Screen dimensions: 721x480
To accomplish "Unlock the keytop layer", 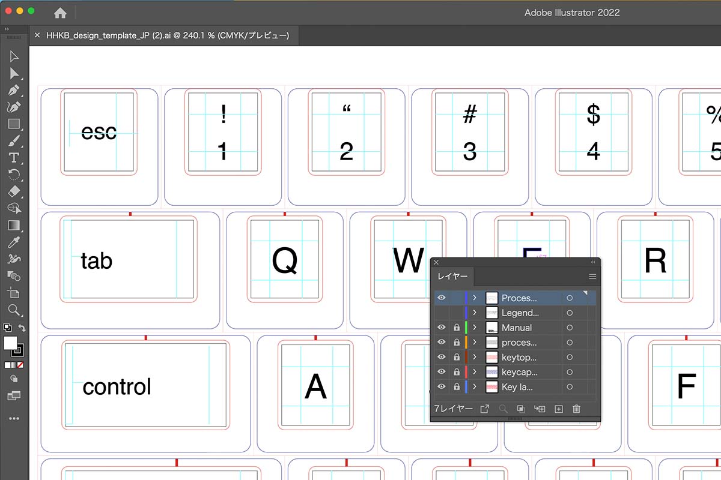I will (x=457, y=358).
